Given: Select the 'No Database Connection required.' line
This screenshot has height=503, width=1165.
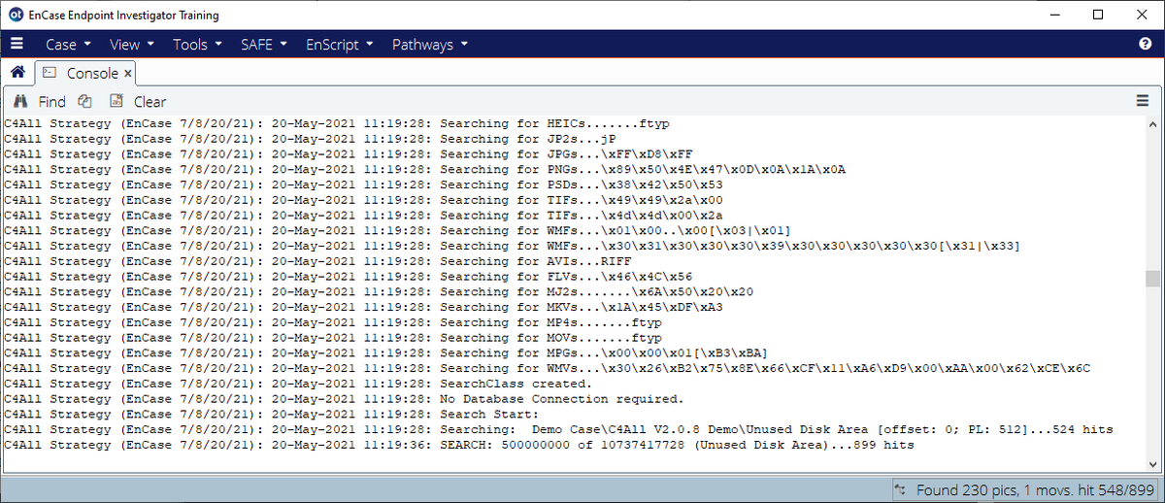Looking at the screenshot, I should 346,398.
